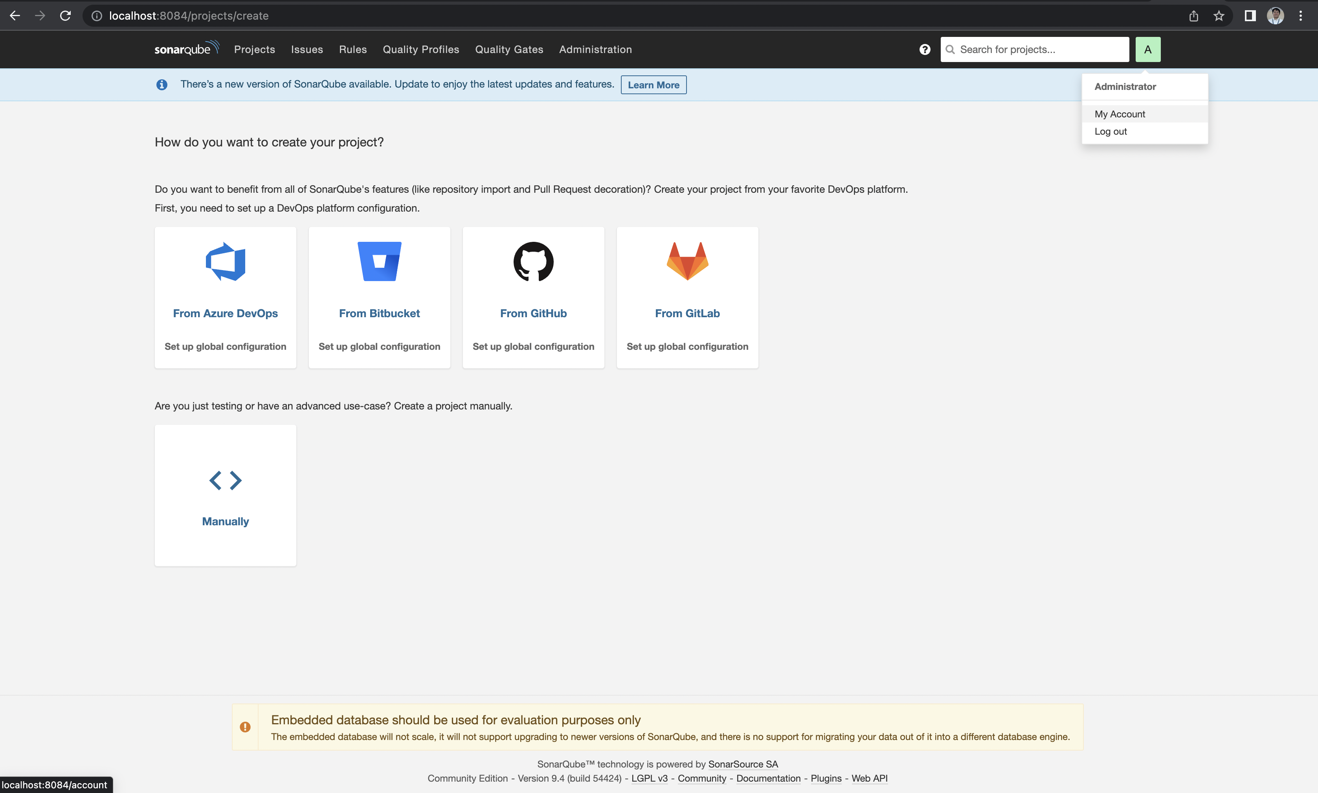1318x793 pixels.
Task: Click the green A user avatar
Action: [1148, 49]
